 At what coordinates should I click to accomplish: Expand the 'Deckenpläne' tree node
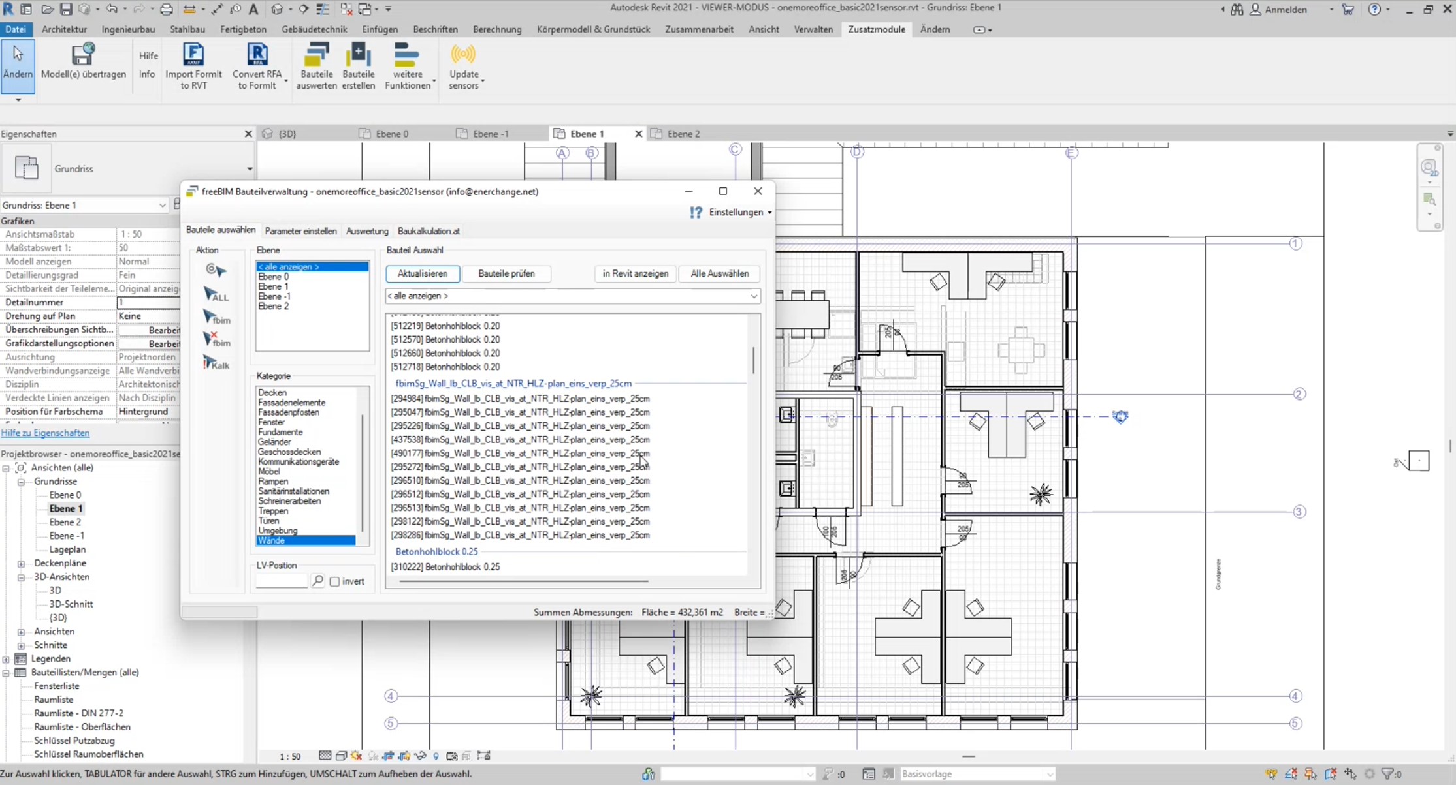click(x=21, y=564)
